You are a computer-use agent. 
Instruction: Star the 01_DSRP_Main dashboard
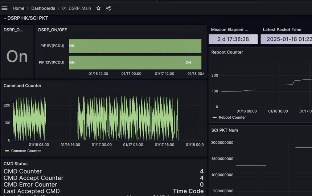click(x=98, y=8)
